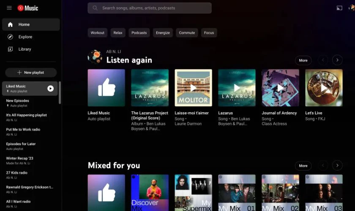
Task: Click the Explore compass icon
Action: 10,37
